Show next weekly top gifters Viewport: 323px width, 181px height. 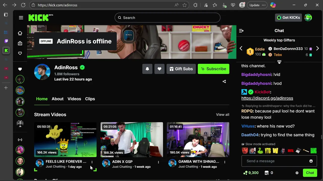click(317, 49)
